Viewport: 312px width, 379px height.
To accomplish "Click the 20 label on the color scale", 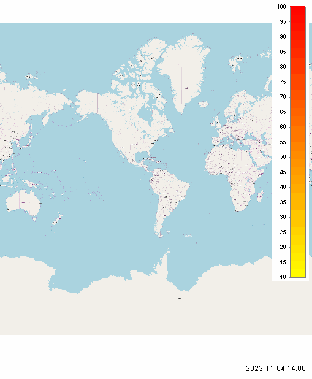I will pyautogui.click(x=283, y=247).
